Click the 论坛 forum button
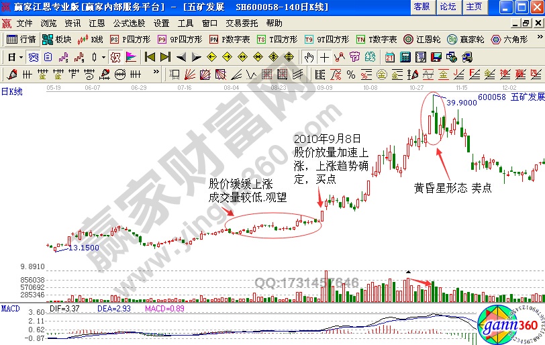This screenshot has width=545, height=345. 447,7
